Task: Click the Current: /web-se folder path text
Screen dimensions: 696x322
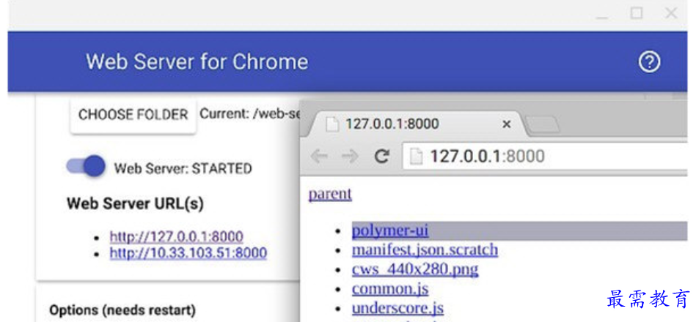Action: point(250,114)
